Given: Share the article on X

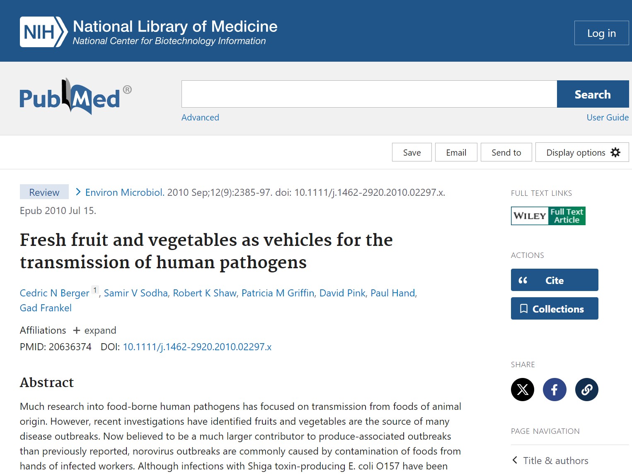Looking at the screenshot, I should (523, 389).
